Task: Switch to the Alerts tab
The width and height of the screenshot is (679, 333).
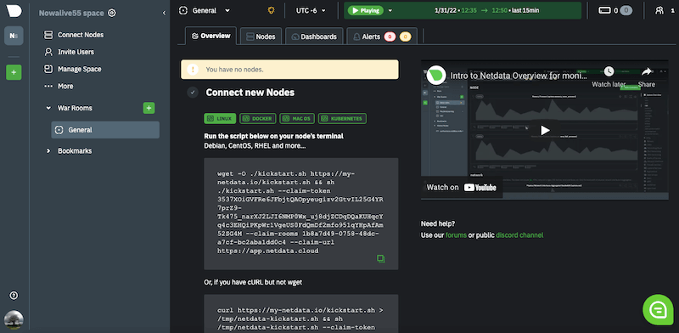Action: [382, 37]
